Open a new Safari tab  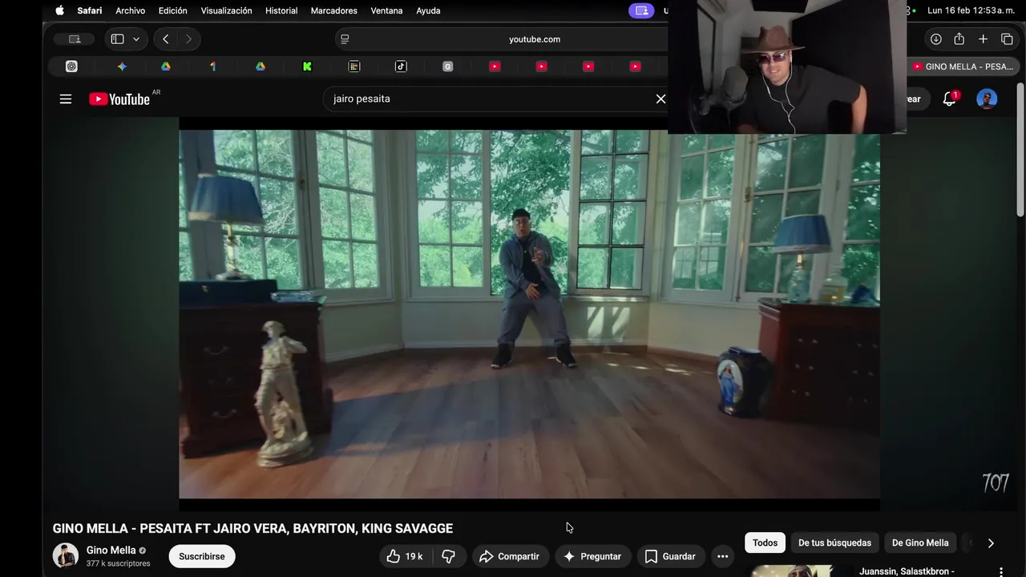tap(983, 38)
